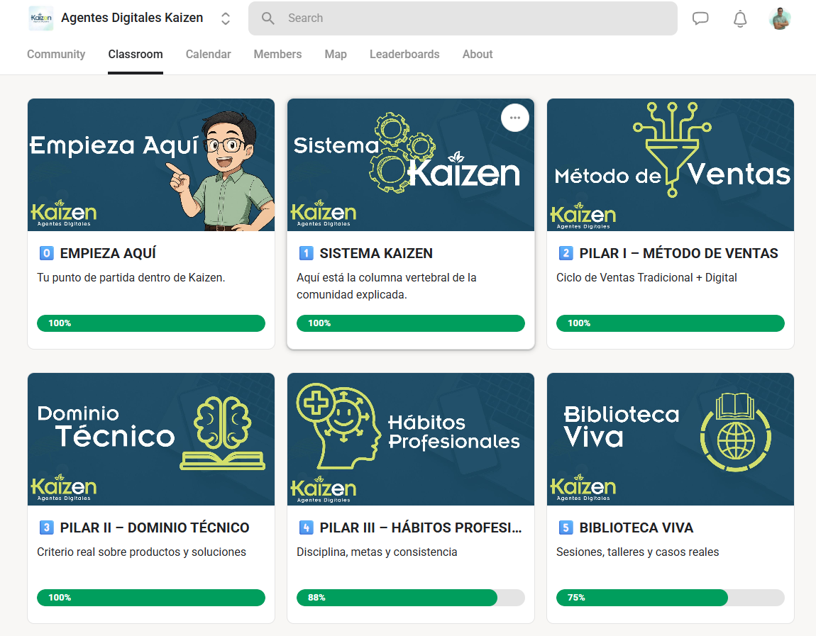The height and width of the screenshot is (636, 816).
Task: Open the notifications bell
Action: click(x=740, y=18)
